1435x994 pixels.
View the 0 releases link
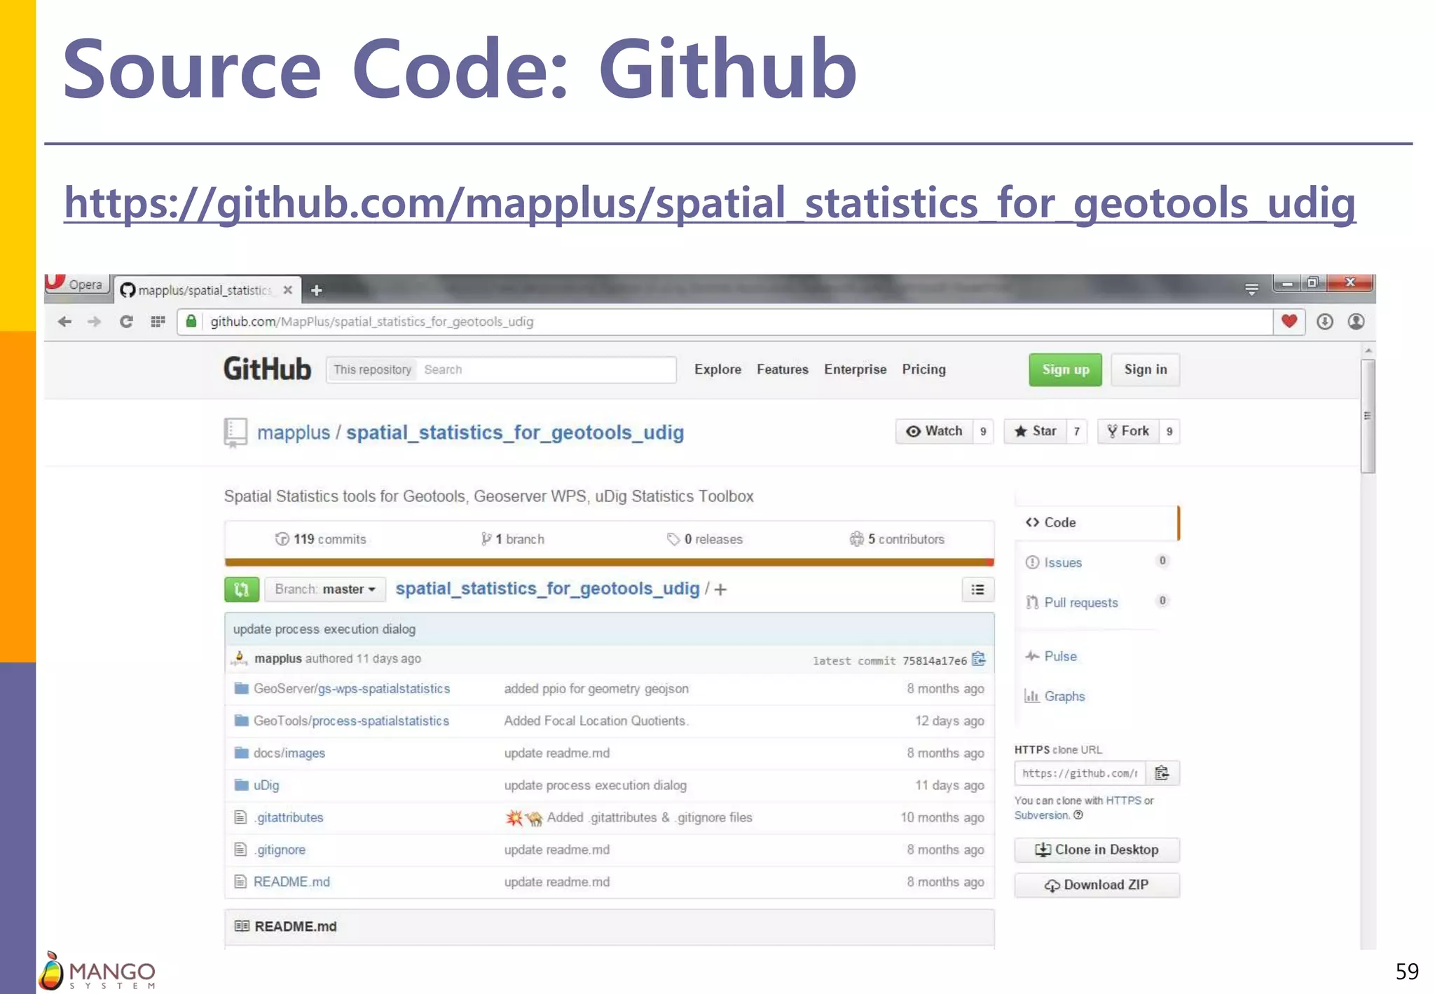(705, 539)
